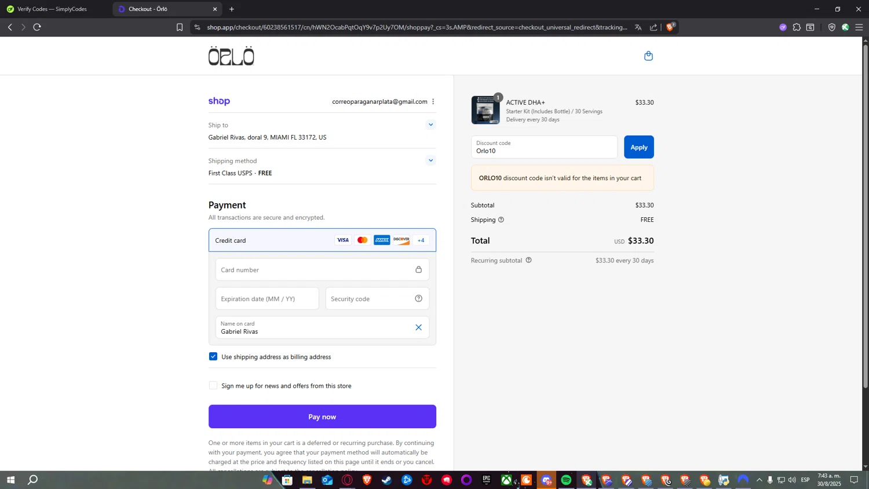Open the cart bag icon

pyautogui.click(x=648, y=56)
